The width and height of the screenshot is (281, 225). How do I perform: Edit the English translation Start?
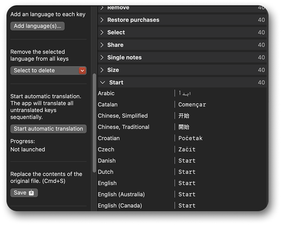[x=187, y=183]
